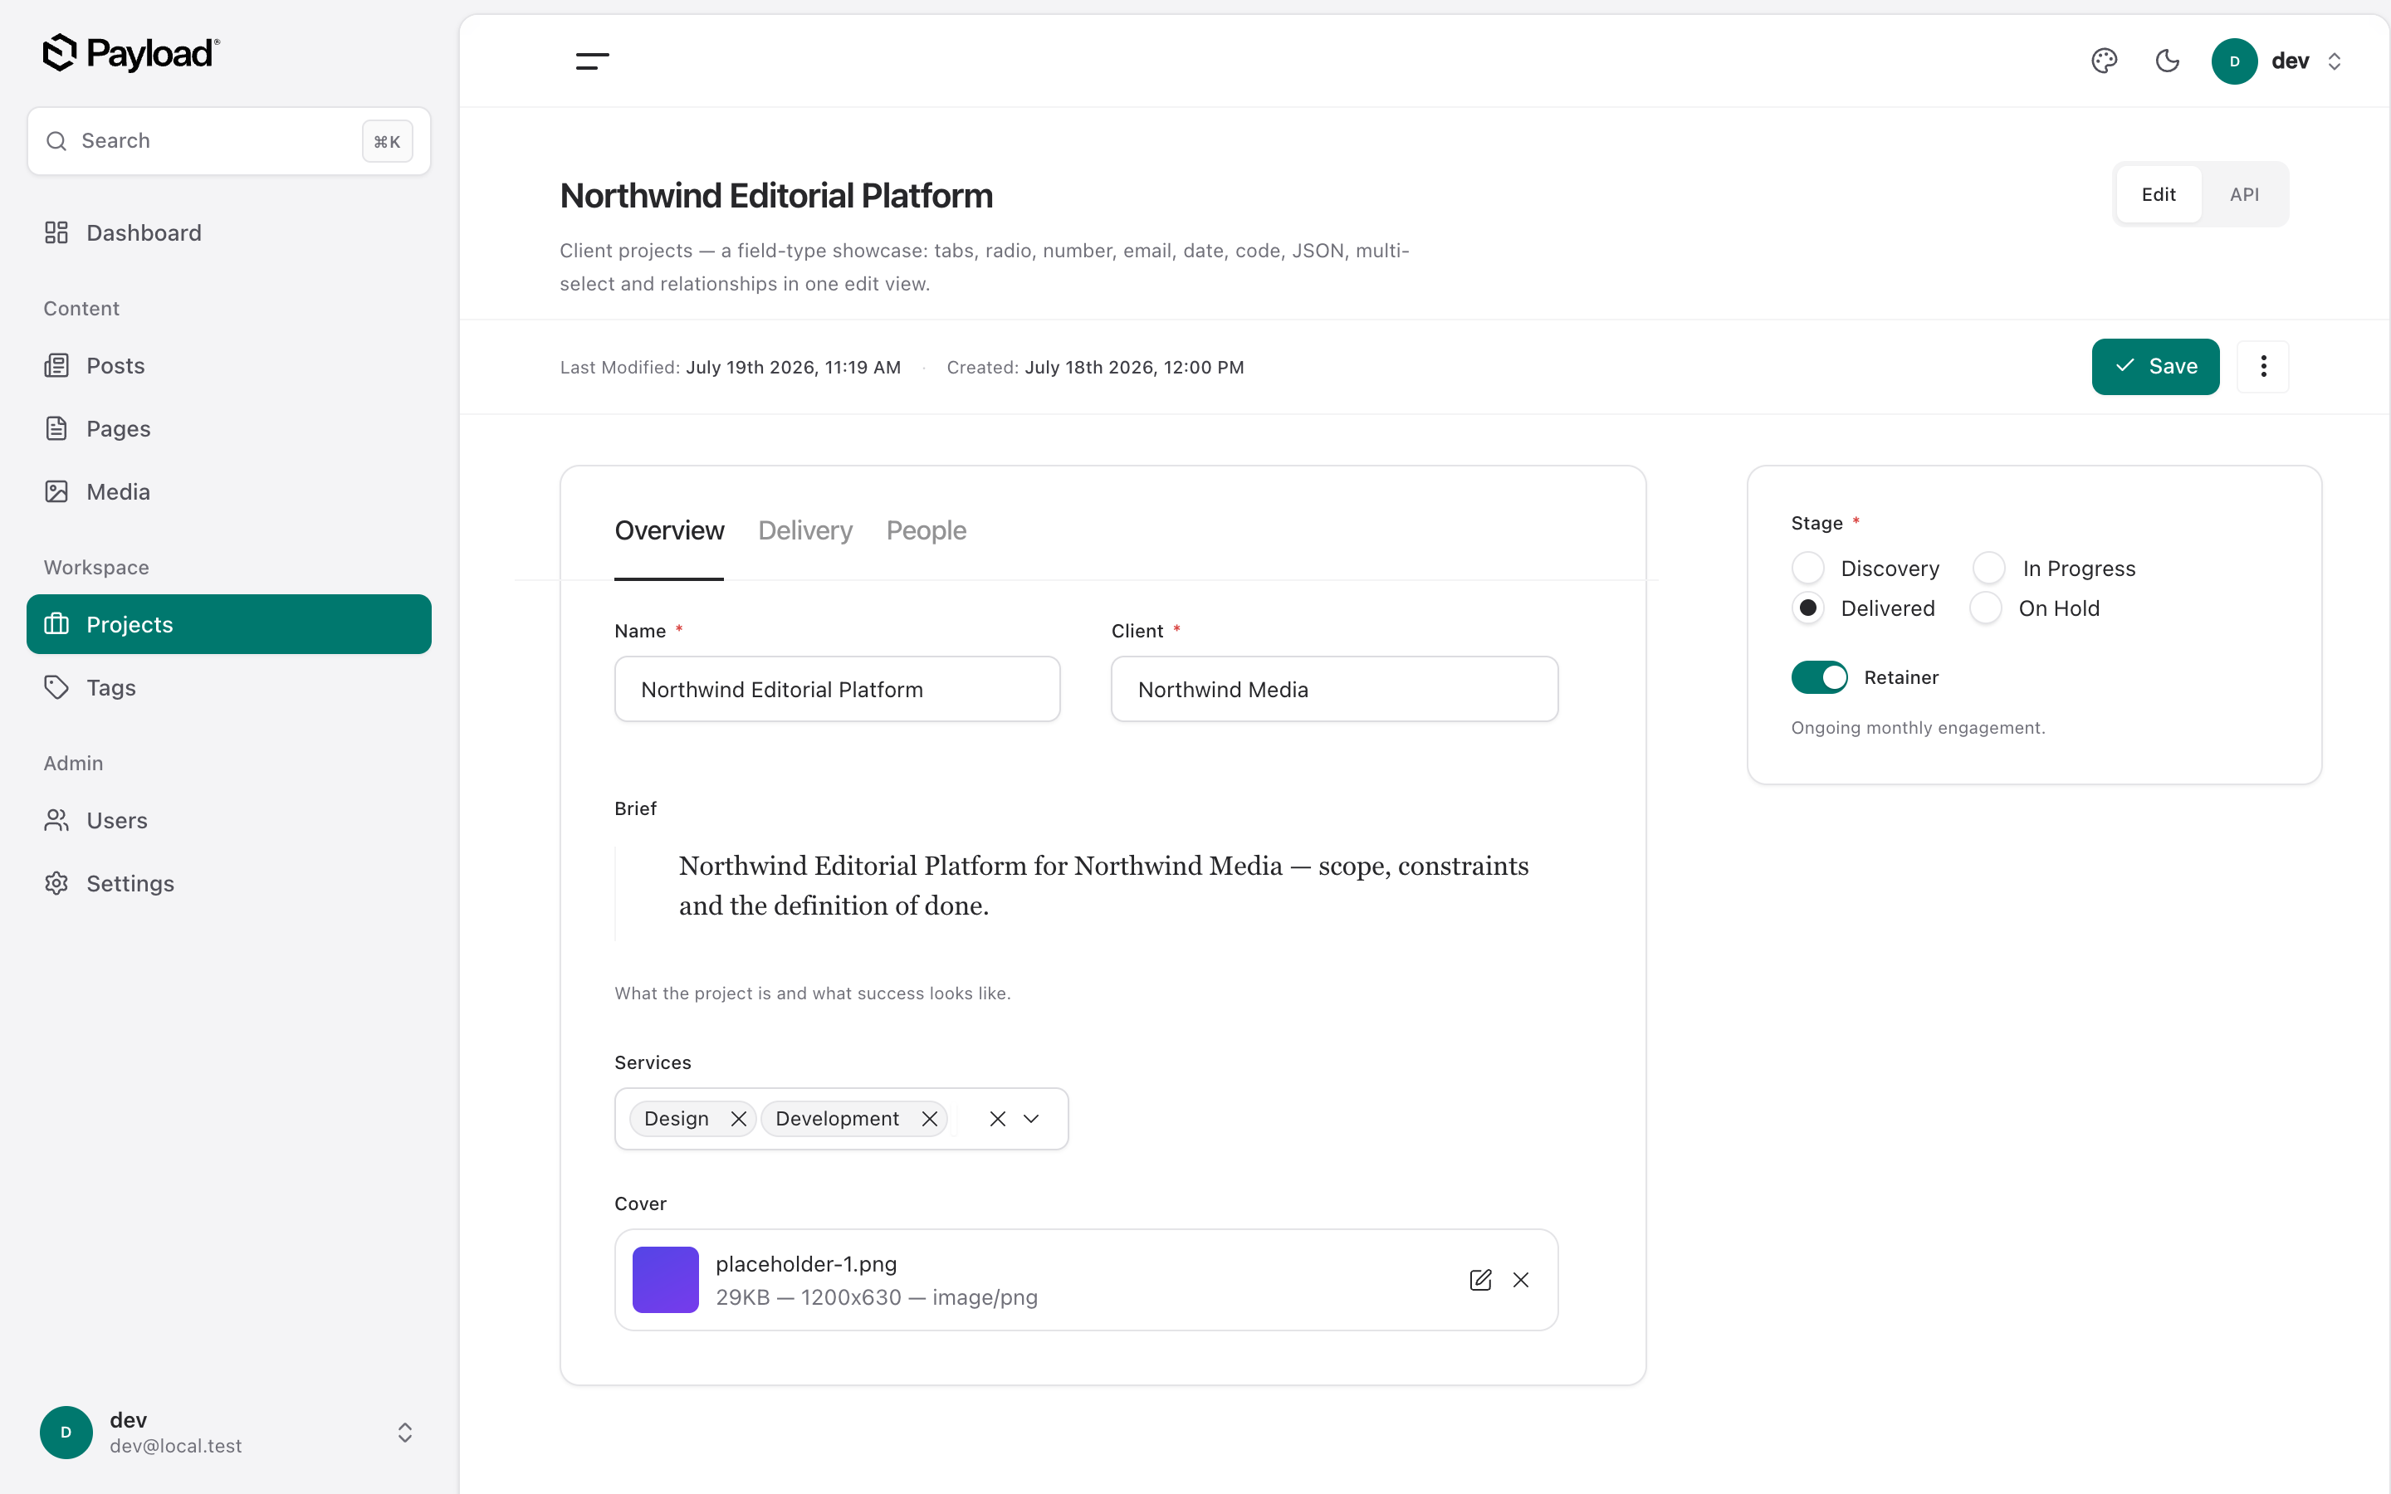Open the three-dot document actions menu
This screenshot has width=2391, height=1494.
(2262, 367)
